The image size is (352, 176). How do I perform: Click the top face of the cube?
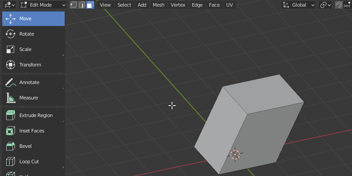[x=264, y=94]
